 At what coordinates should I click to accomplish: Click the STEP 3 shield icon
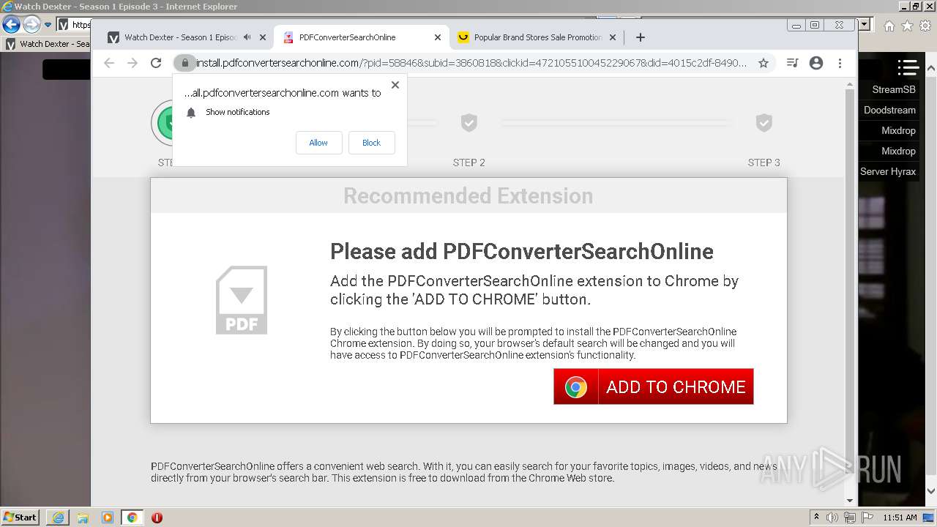(x=764, y=122)
